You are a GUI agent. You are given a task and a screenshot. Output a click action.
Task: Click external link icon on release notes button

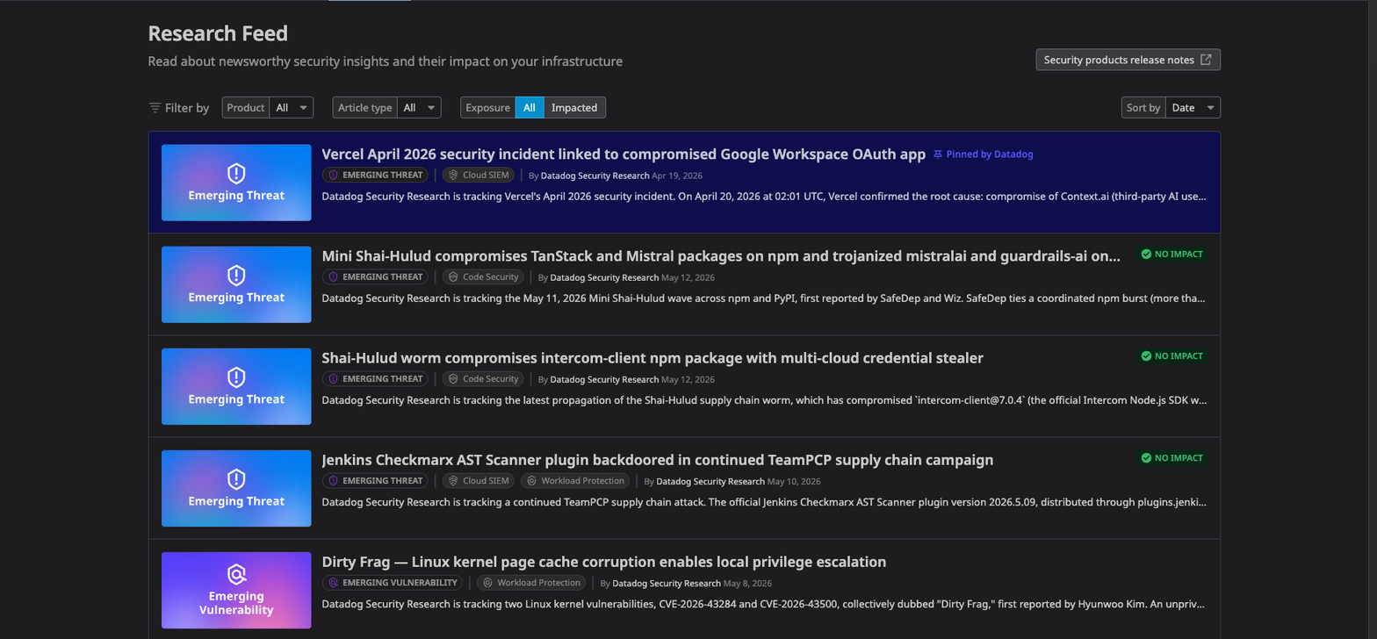click(1207, 60)
